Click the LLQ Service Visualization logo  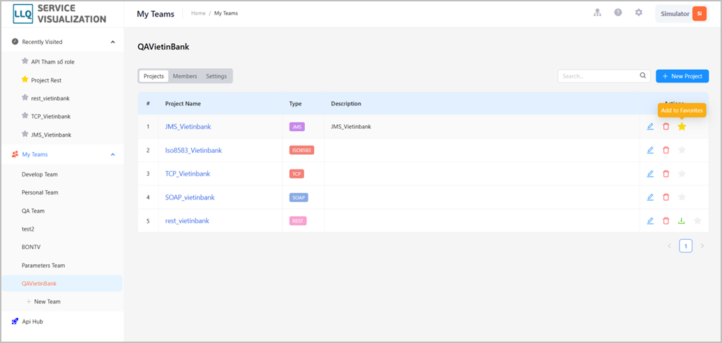59,14
